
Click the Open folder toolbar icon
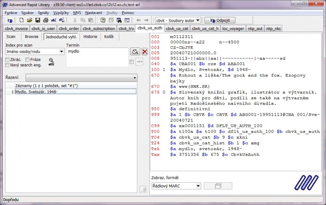click(29, 20)
